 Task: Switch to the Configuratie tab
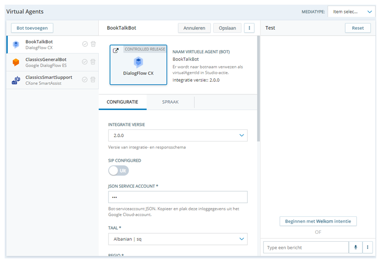pyautogui.click(x=122, y=102)
